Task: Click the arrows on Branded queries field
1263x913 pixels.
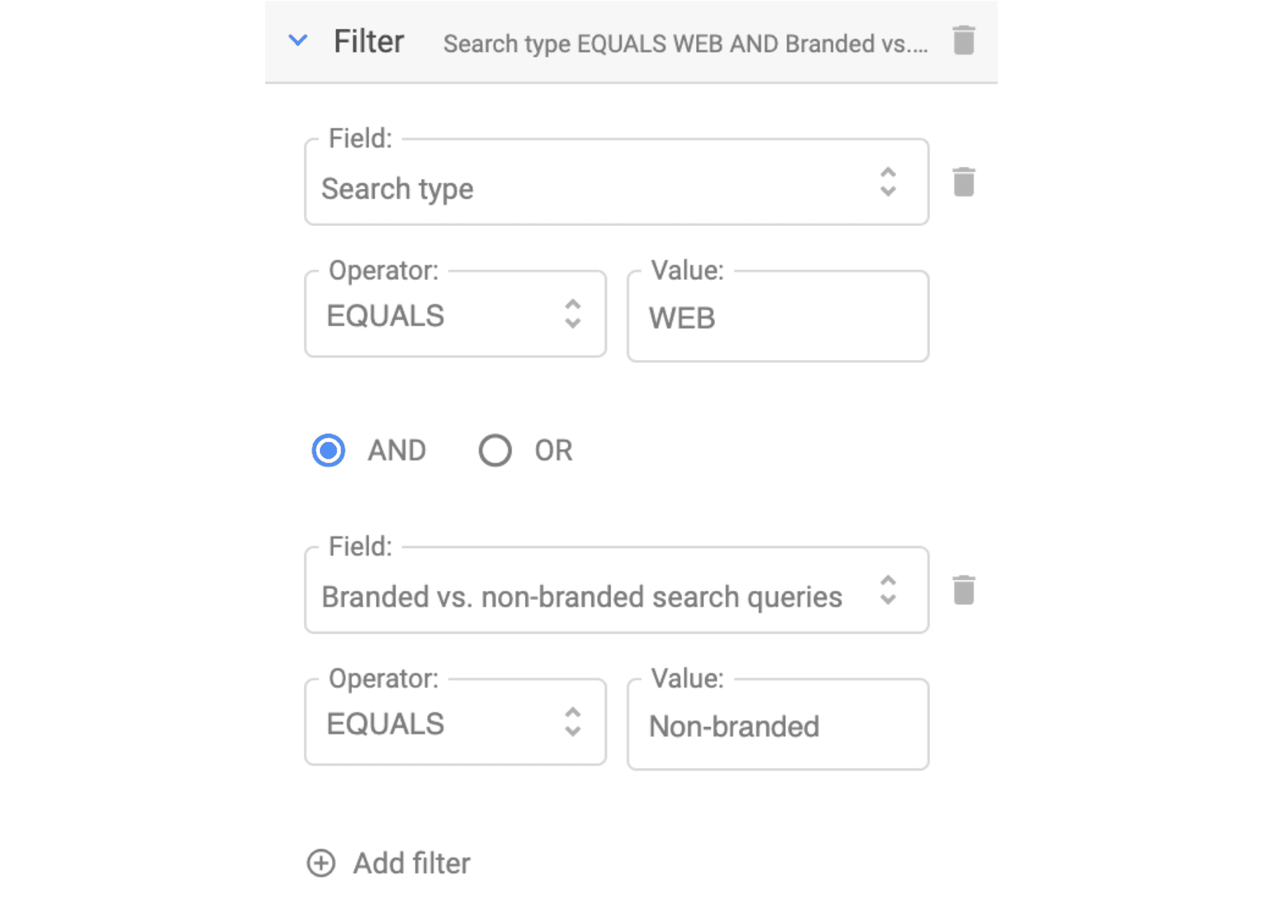Action: click(x=888, y=590)
